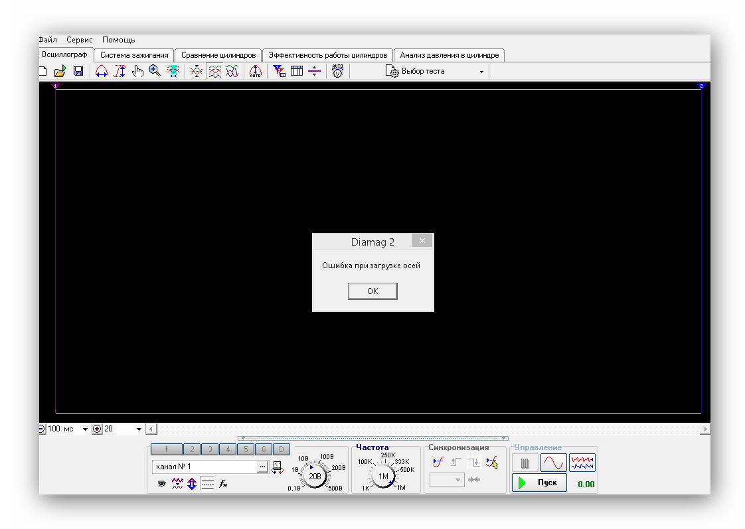Click the purple wavy filter icon
The width and height of the screenshot is (745, 529).
(177, 484)
